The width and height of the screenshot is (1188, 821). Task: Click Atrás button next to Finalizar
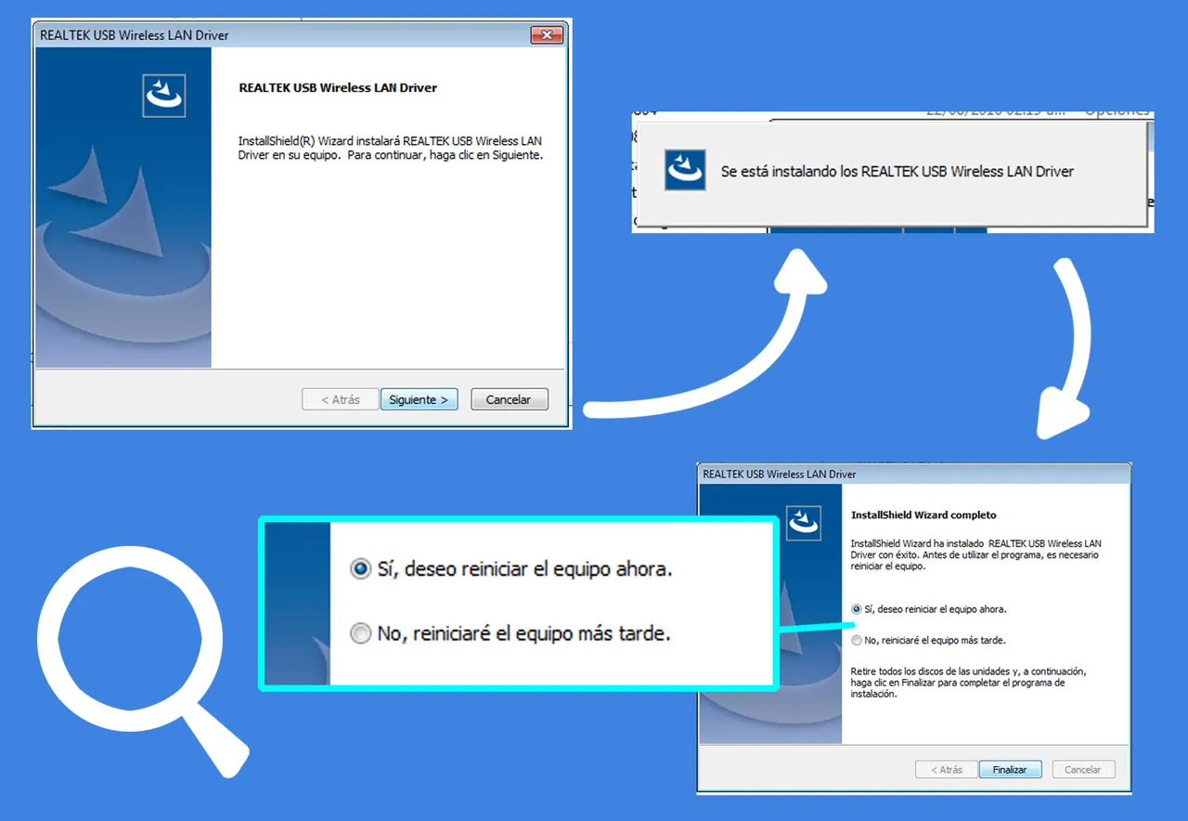[x=946, y=770]
